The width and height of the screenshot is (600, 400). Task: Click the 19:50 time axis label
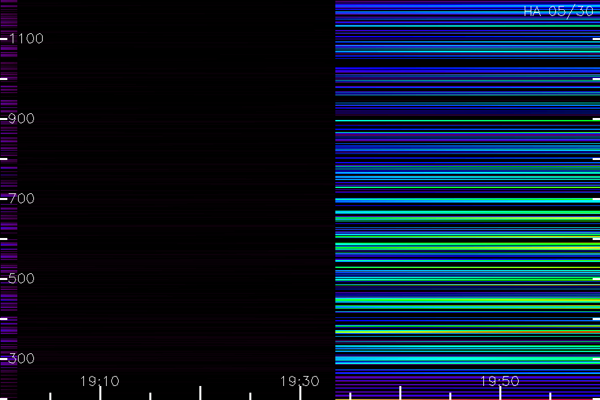tap(500, 381)
